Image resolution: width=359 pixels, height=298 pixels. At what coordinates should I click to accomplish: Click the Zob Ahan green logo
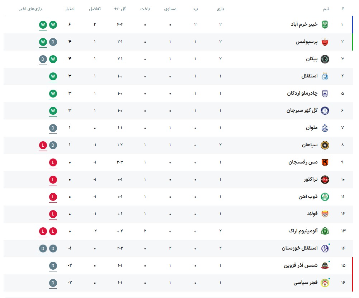[325, 197]
